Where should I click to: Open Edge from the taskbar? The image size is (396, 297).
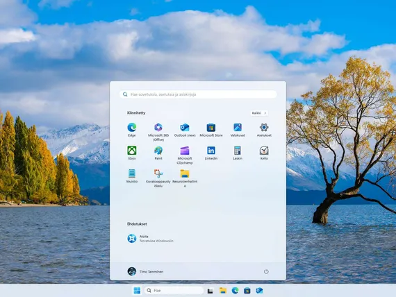coord(235,291)
